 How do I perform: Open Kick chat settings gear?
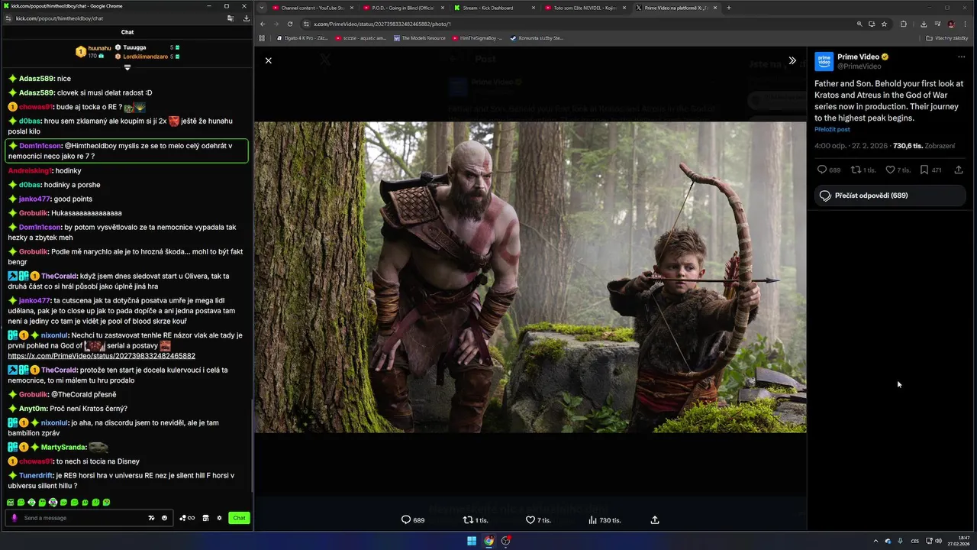(x=219, y=518)
